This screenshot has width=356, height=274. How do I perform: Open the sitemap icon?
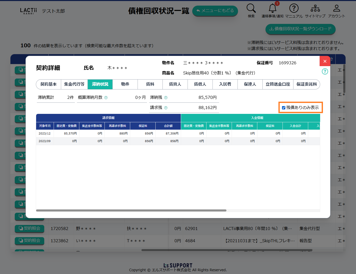[315, 8]
